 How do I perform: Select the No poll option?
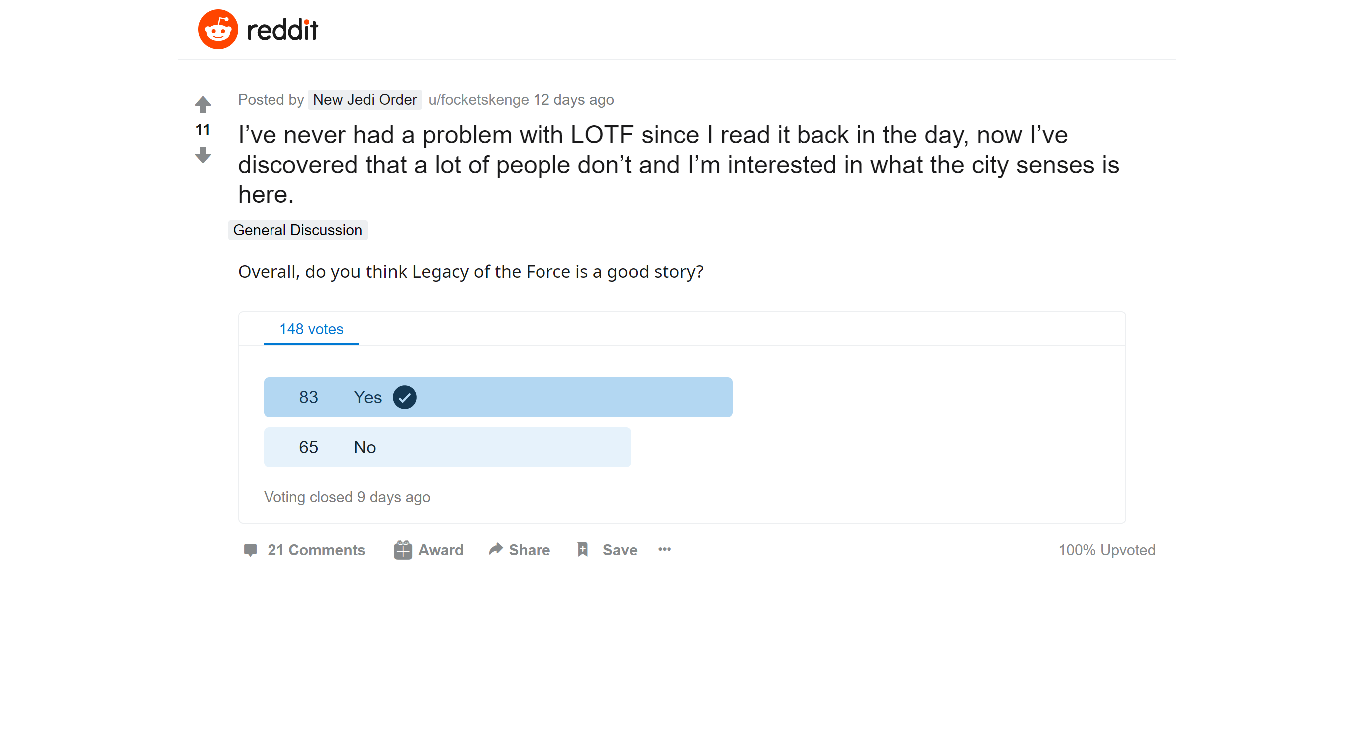pyautogui.click(x=447, y=447)
